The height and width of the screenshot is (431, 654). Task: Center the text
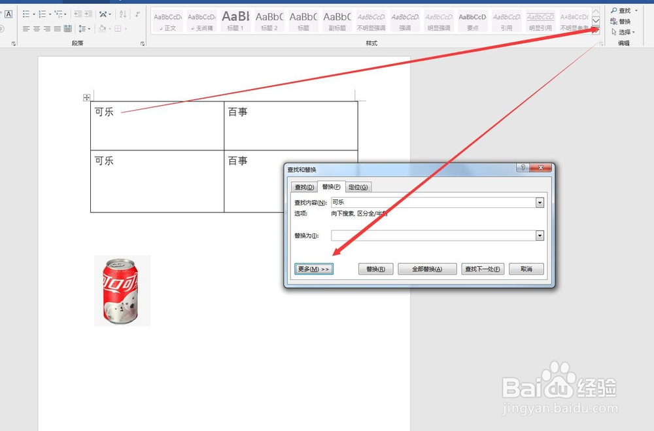click(37, 29)
